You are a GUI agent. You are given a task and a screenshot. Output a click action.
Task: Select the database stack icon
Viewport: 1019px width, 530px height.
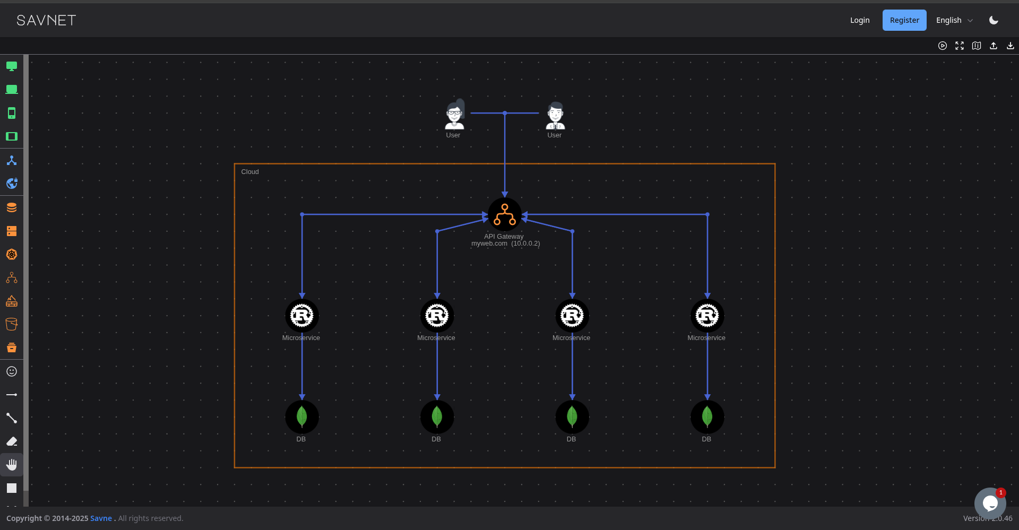(x=12, y=207)
